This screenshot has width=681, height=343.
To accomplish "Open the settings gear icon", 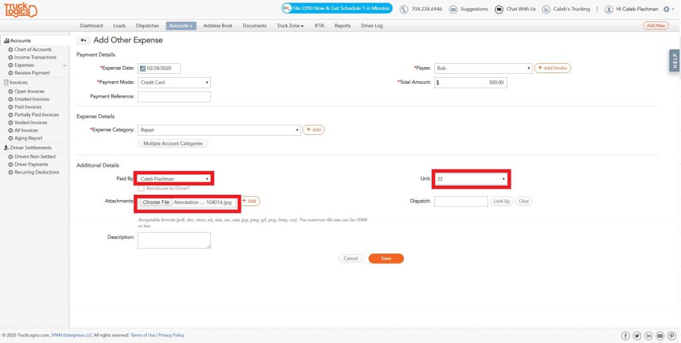I will click(666, 9).
